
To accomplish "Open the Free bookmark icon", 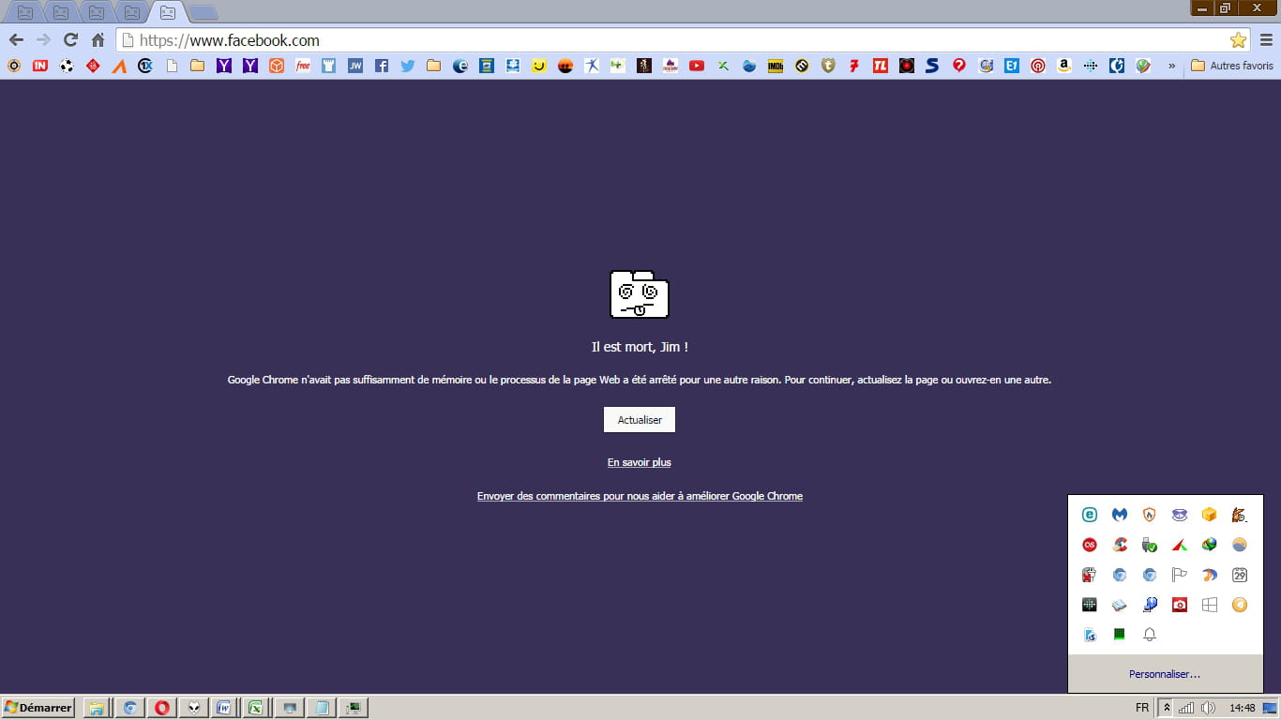I will pyautogui.click(x=302, y=66).
